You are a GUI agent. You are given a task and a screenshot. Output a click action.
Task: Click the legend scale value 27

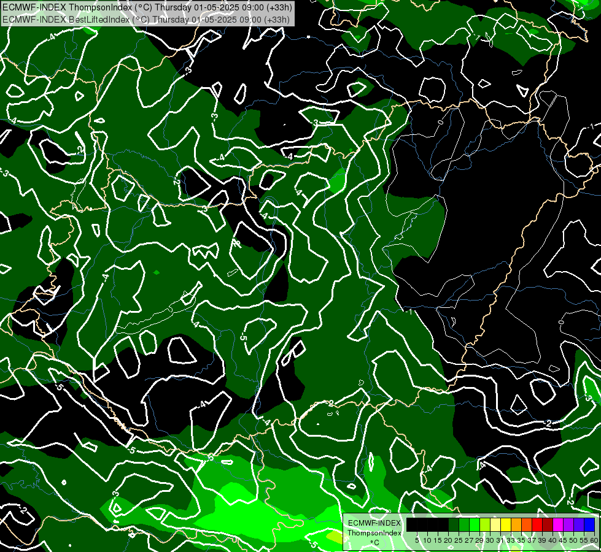click(x=469, y=540)
